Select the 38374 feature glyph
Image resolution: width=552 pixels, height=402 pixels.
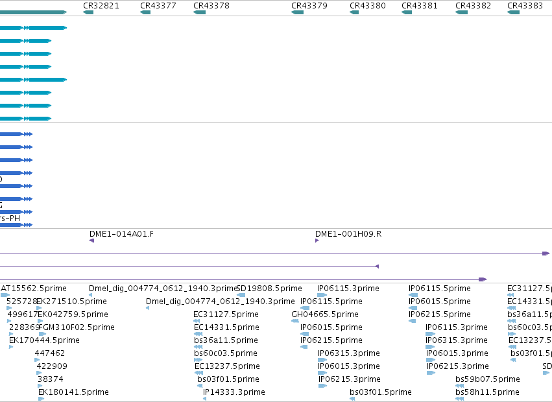pyautogui.click(x=40, y=385)
